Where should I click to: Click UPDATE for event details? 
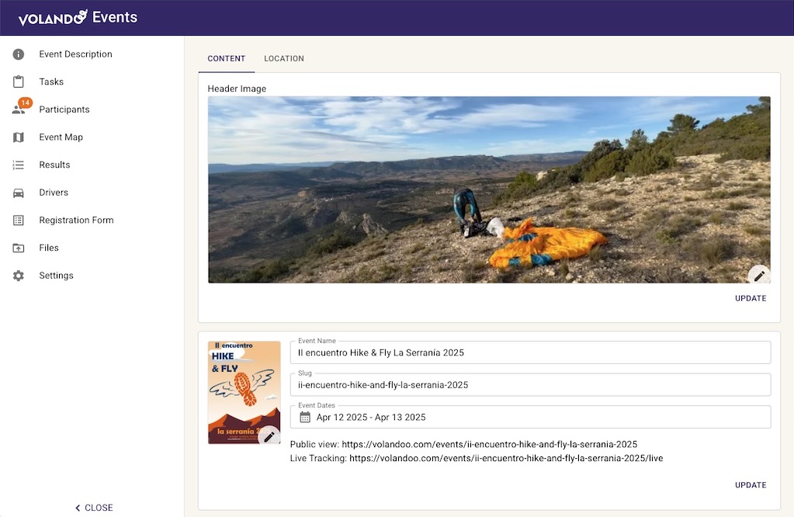tap(750, 484)
